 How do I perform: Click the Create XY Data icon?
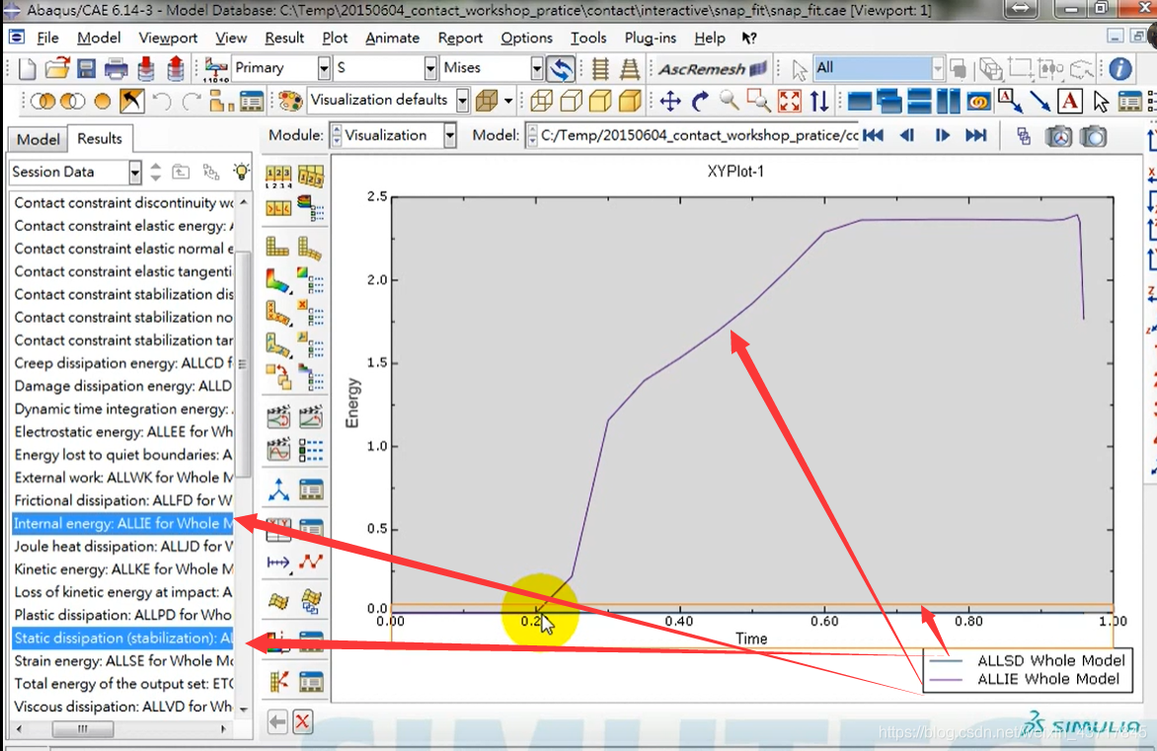[278, 528]
